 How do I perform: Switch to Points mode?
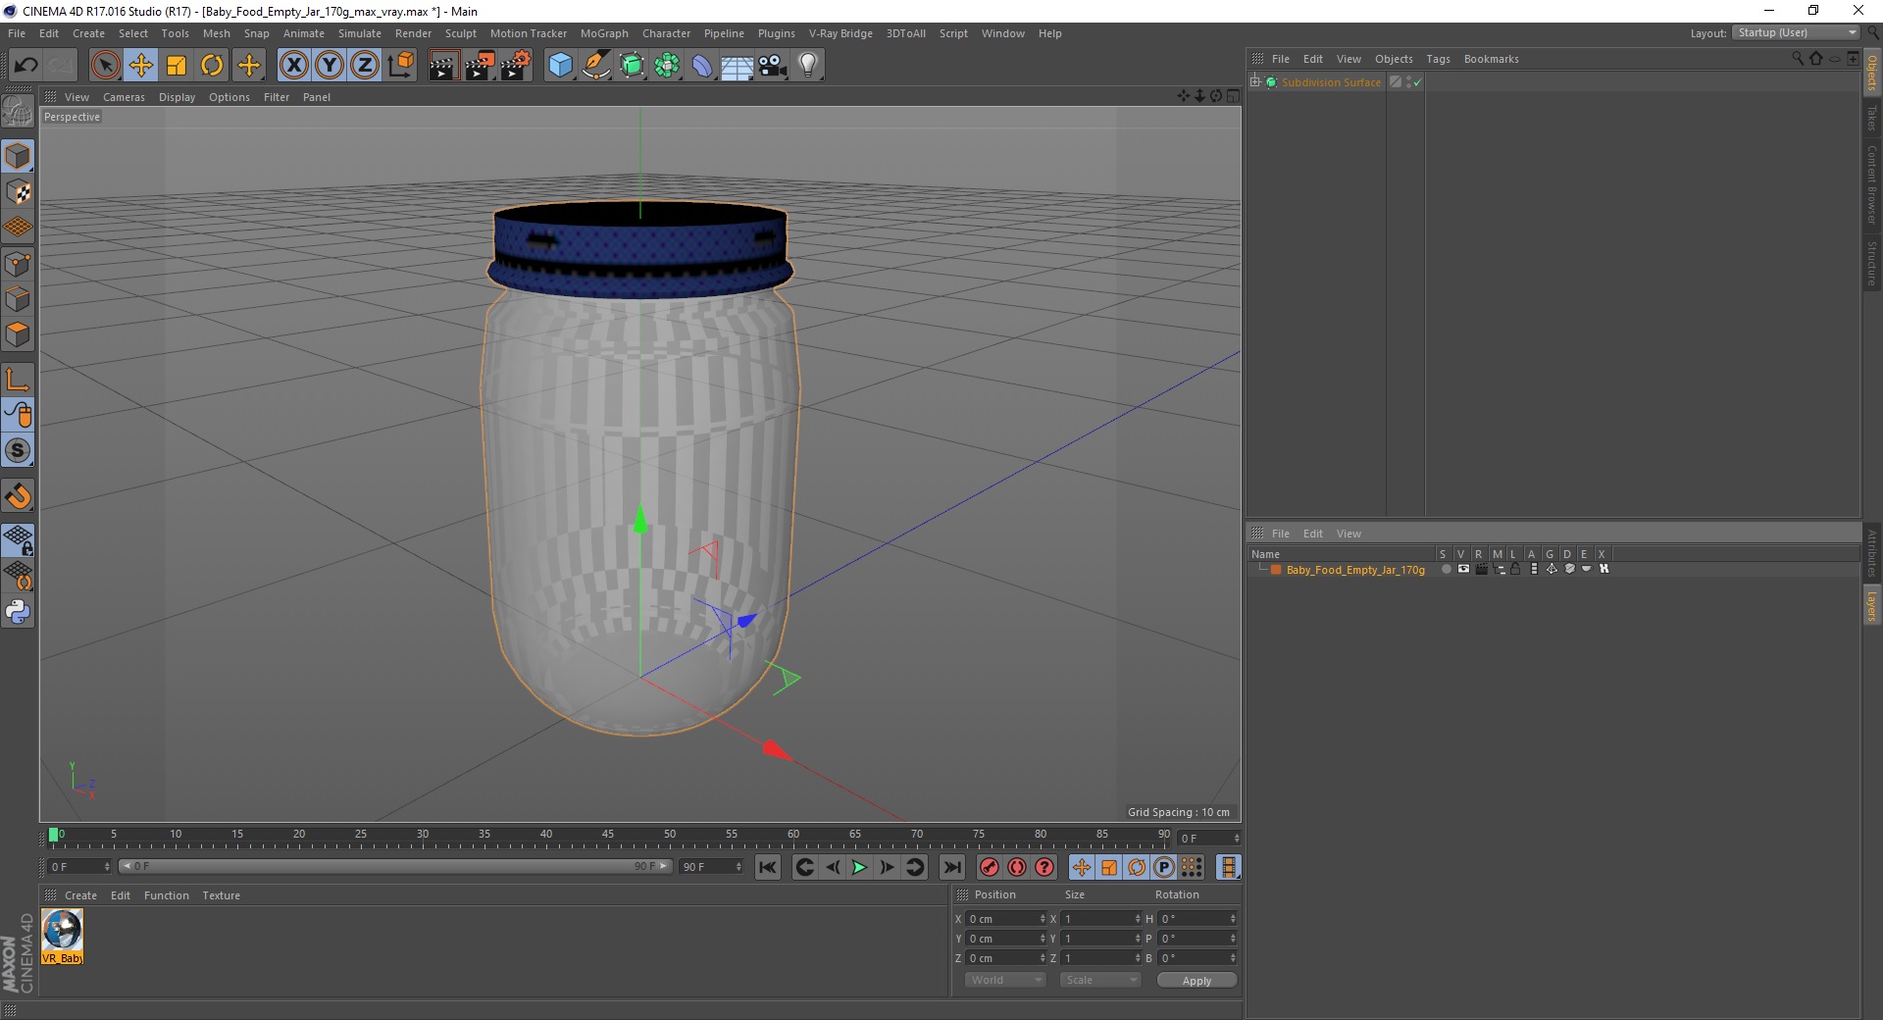click(18, 263)
